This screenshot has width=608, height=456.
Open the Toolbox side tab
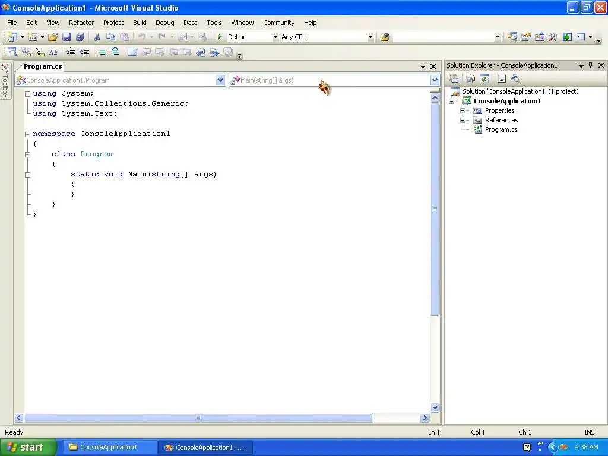(5, 81)
